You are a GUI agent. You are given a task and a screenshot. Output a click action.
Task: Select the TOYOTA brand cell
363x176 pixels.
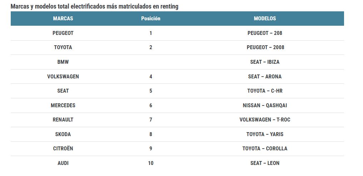click(63, 47)
